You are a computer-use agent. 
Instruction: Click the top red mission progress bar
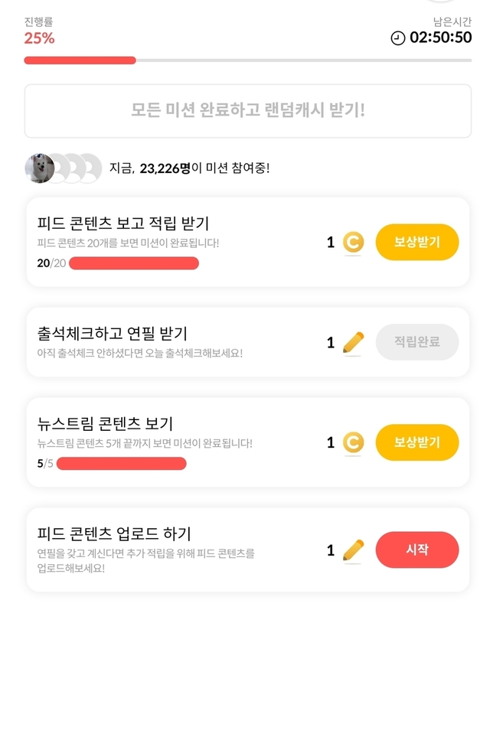point(80,60)
